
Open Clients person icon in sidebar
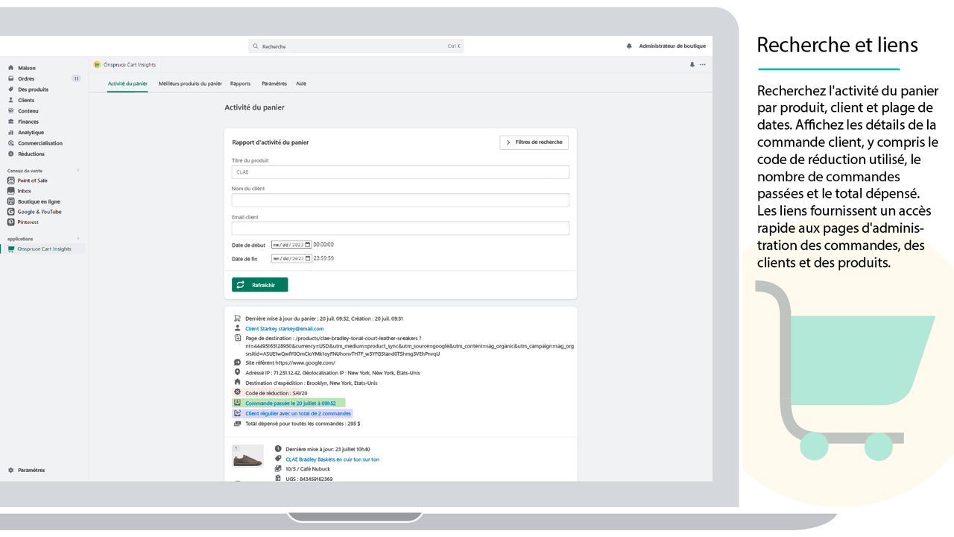point(11,100)
